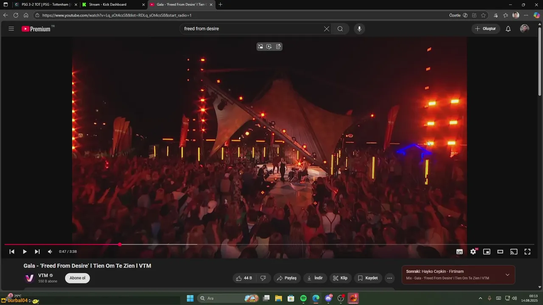This screenshot has height=305, width=543.
Task: Open File Explorer from taskbar
Action: (278, 298)
